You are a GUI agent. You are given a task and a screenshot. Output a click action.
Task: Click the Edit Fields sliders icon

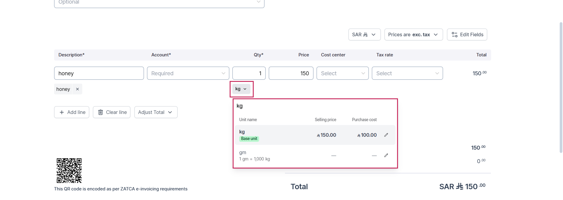coord(454,34)
